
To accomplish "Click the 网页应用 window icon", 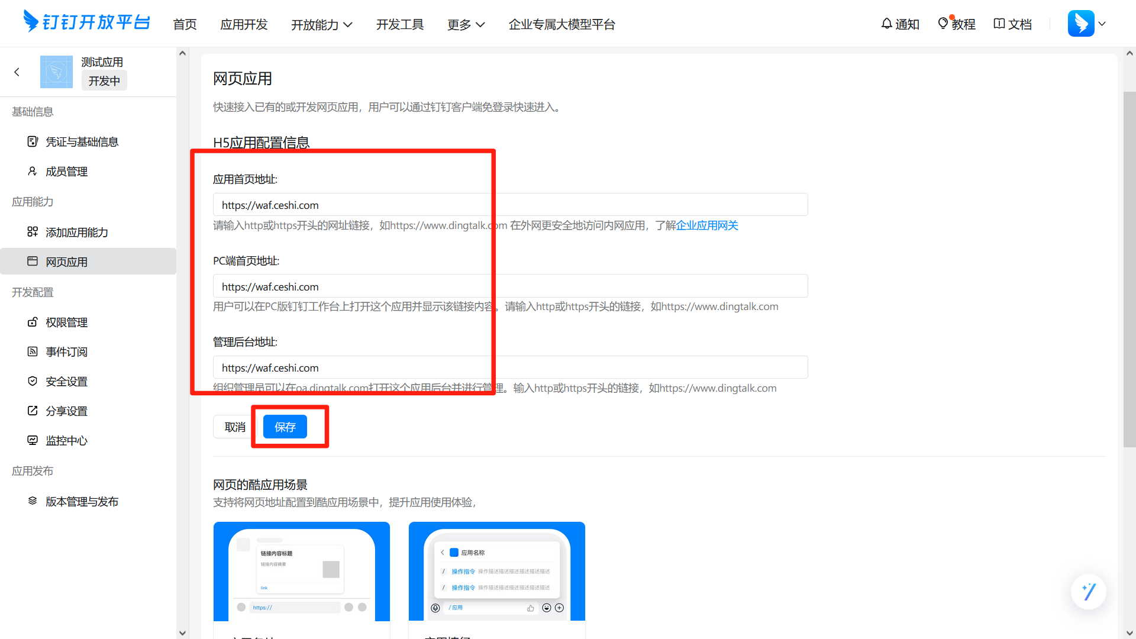I will [x=33, y=262].
